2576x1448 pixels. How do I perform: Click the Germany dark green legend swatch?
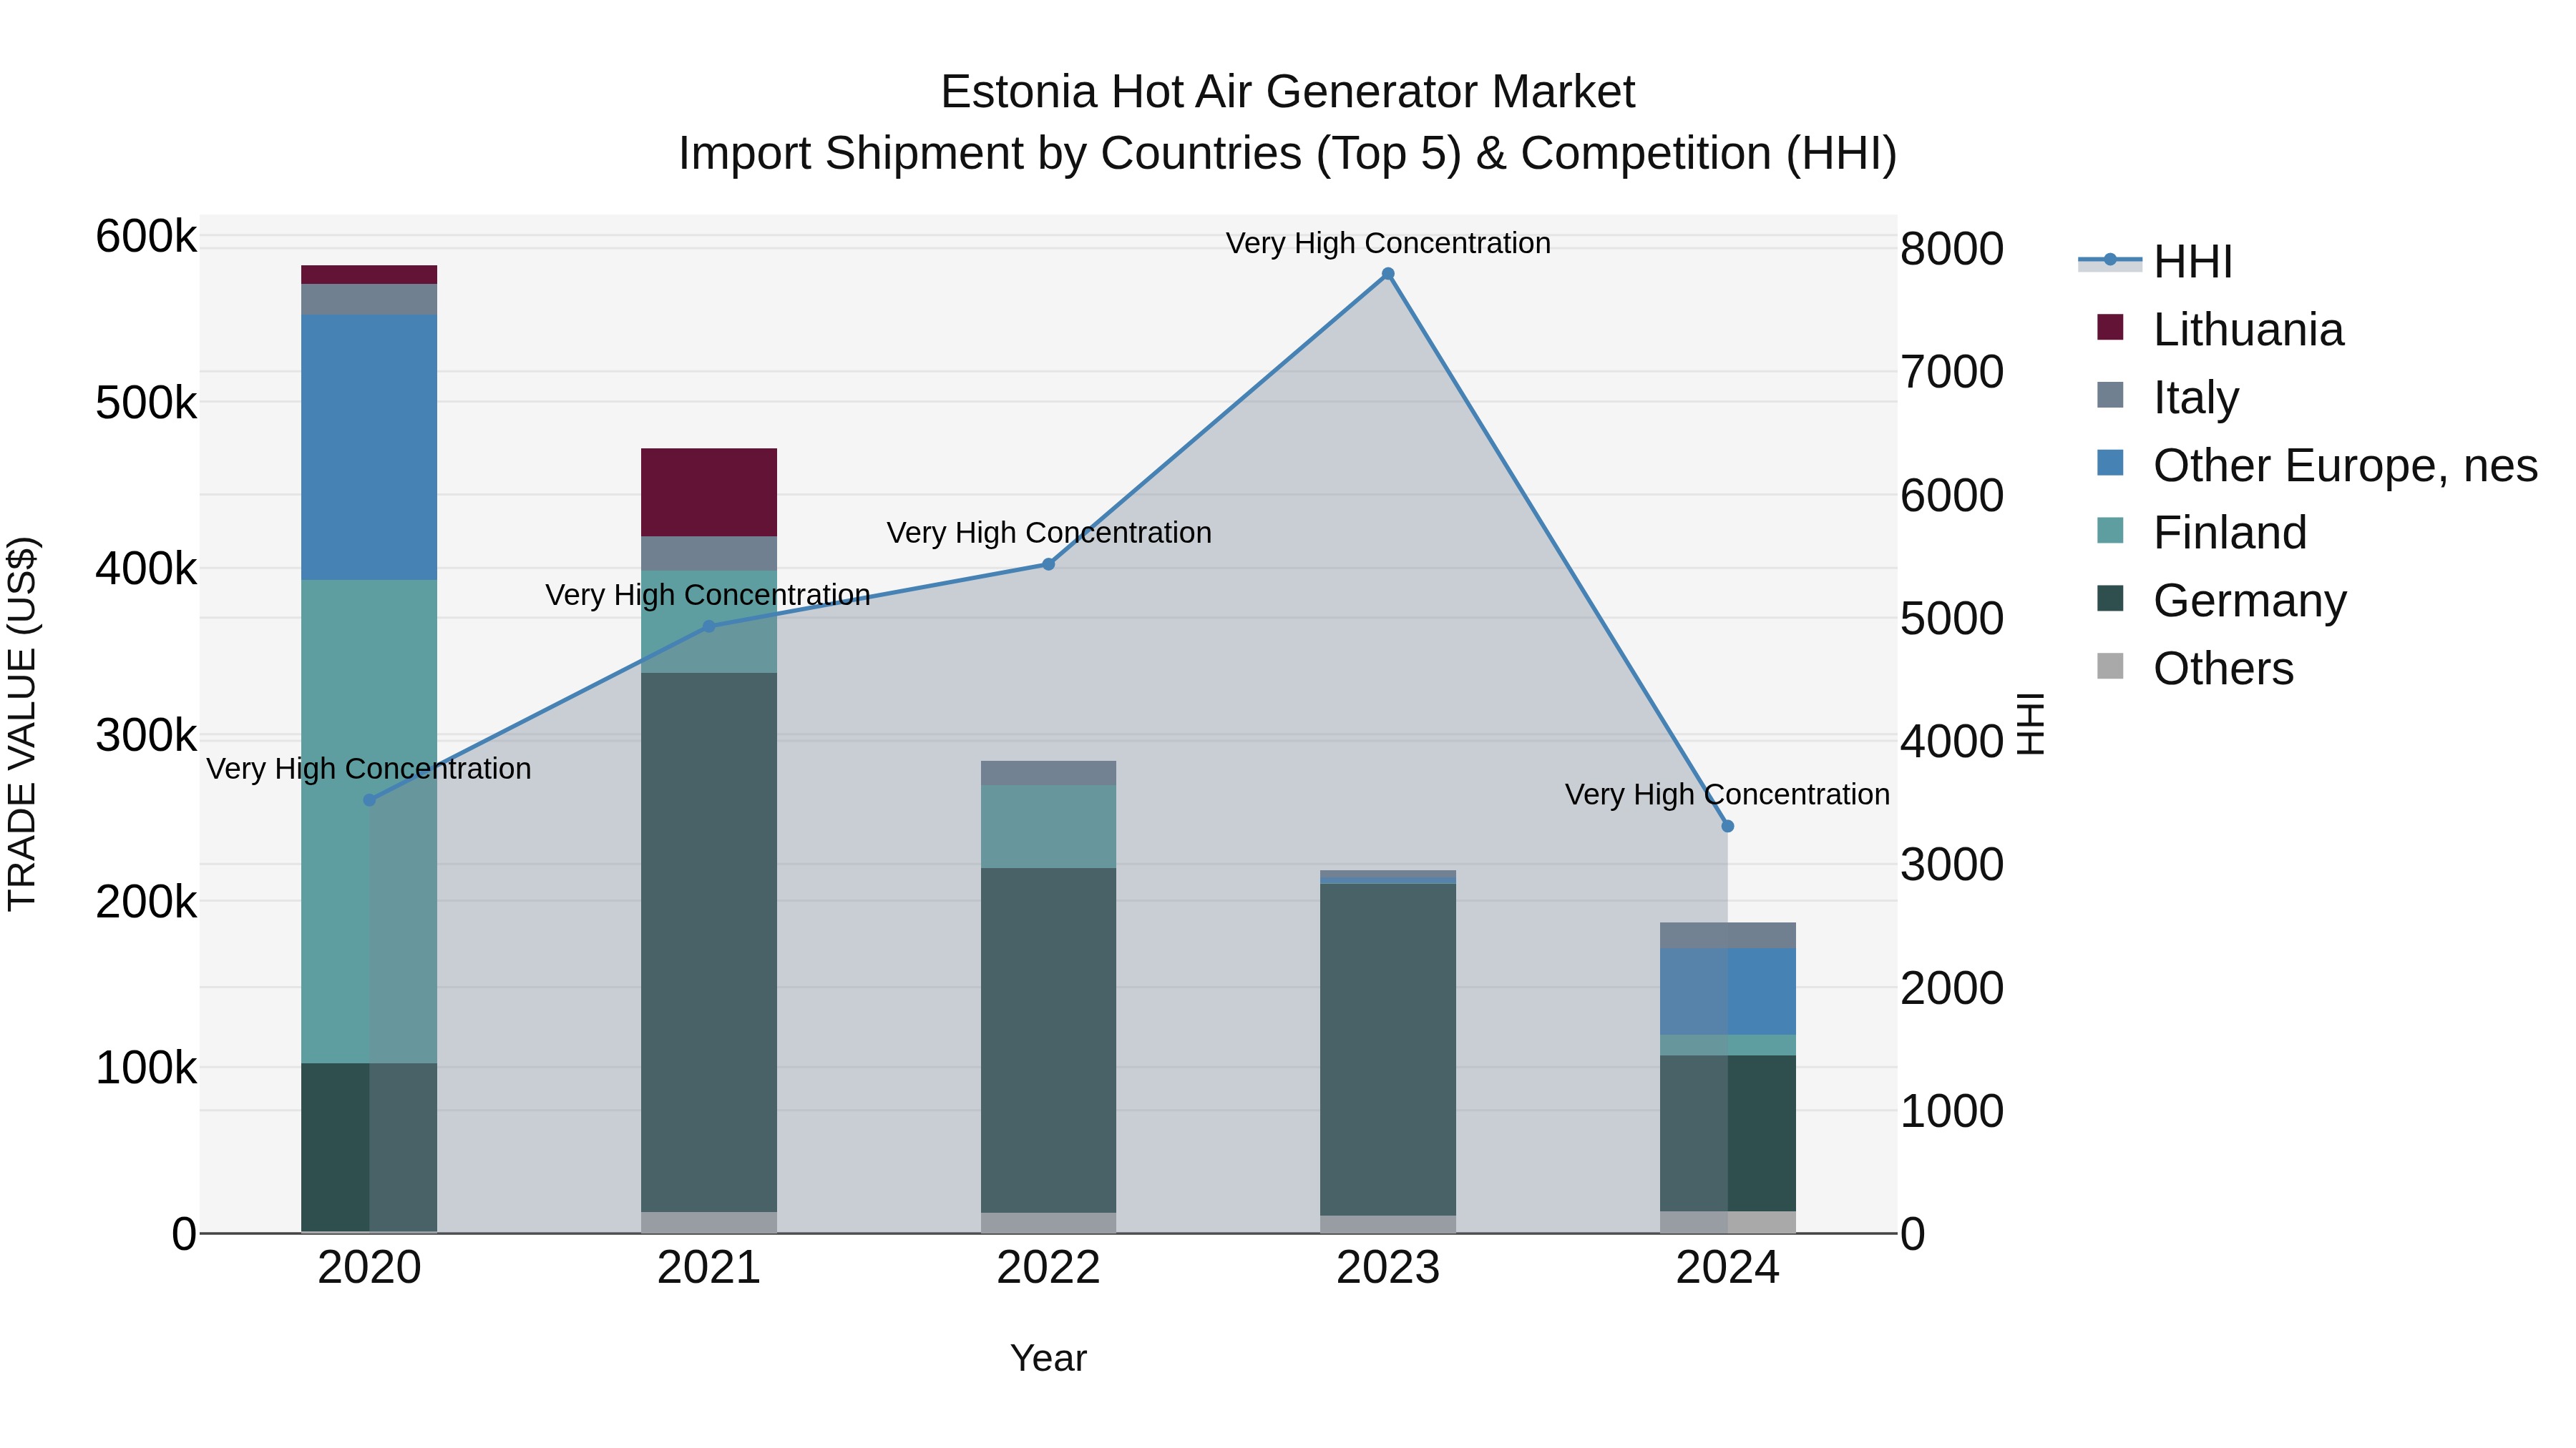coord(2110,598)
